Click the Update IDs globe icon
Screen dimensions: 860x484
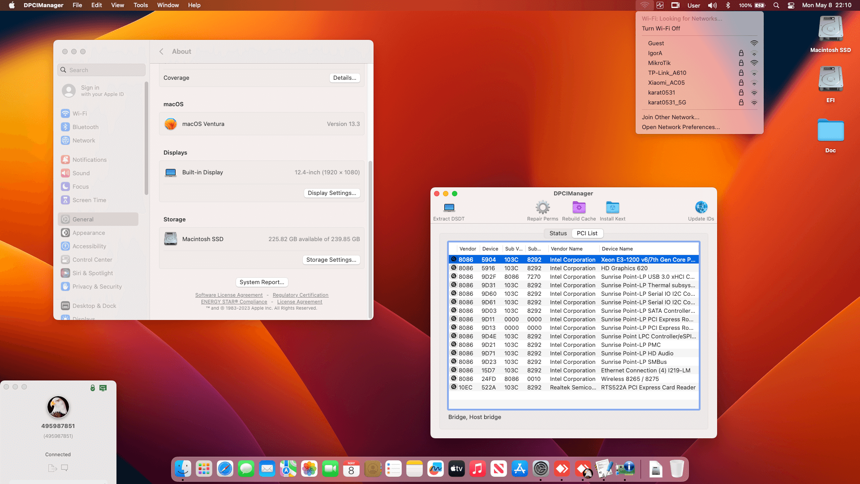tap(701, 207)
